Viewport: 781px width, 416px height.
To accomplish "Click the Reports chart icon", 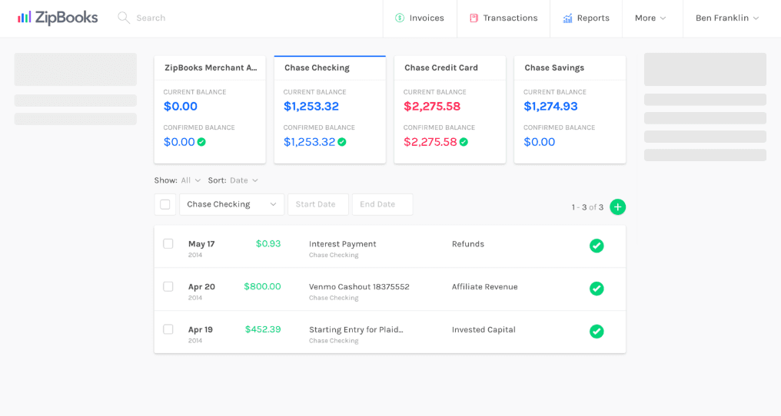I will [567, 18].
